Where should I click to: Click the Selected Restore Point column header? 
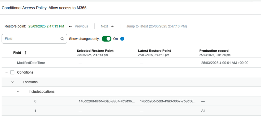coord(95,51)
